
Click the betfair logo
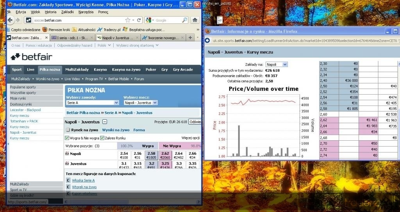[x=31, y=57]
